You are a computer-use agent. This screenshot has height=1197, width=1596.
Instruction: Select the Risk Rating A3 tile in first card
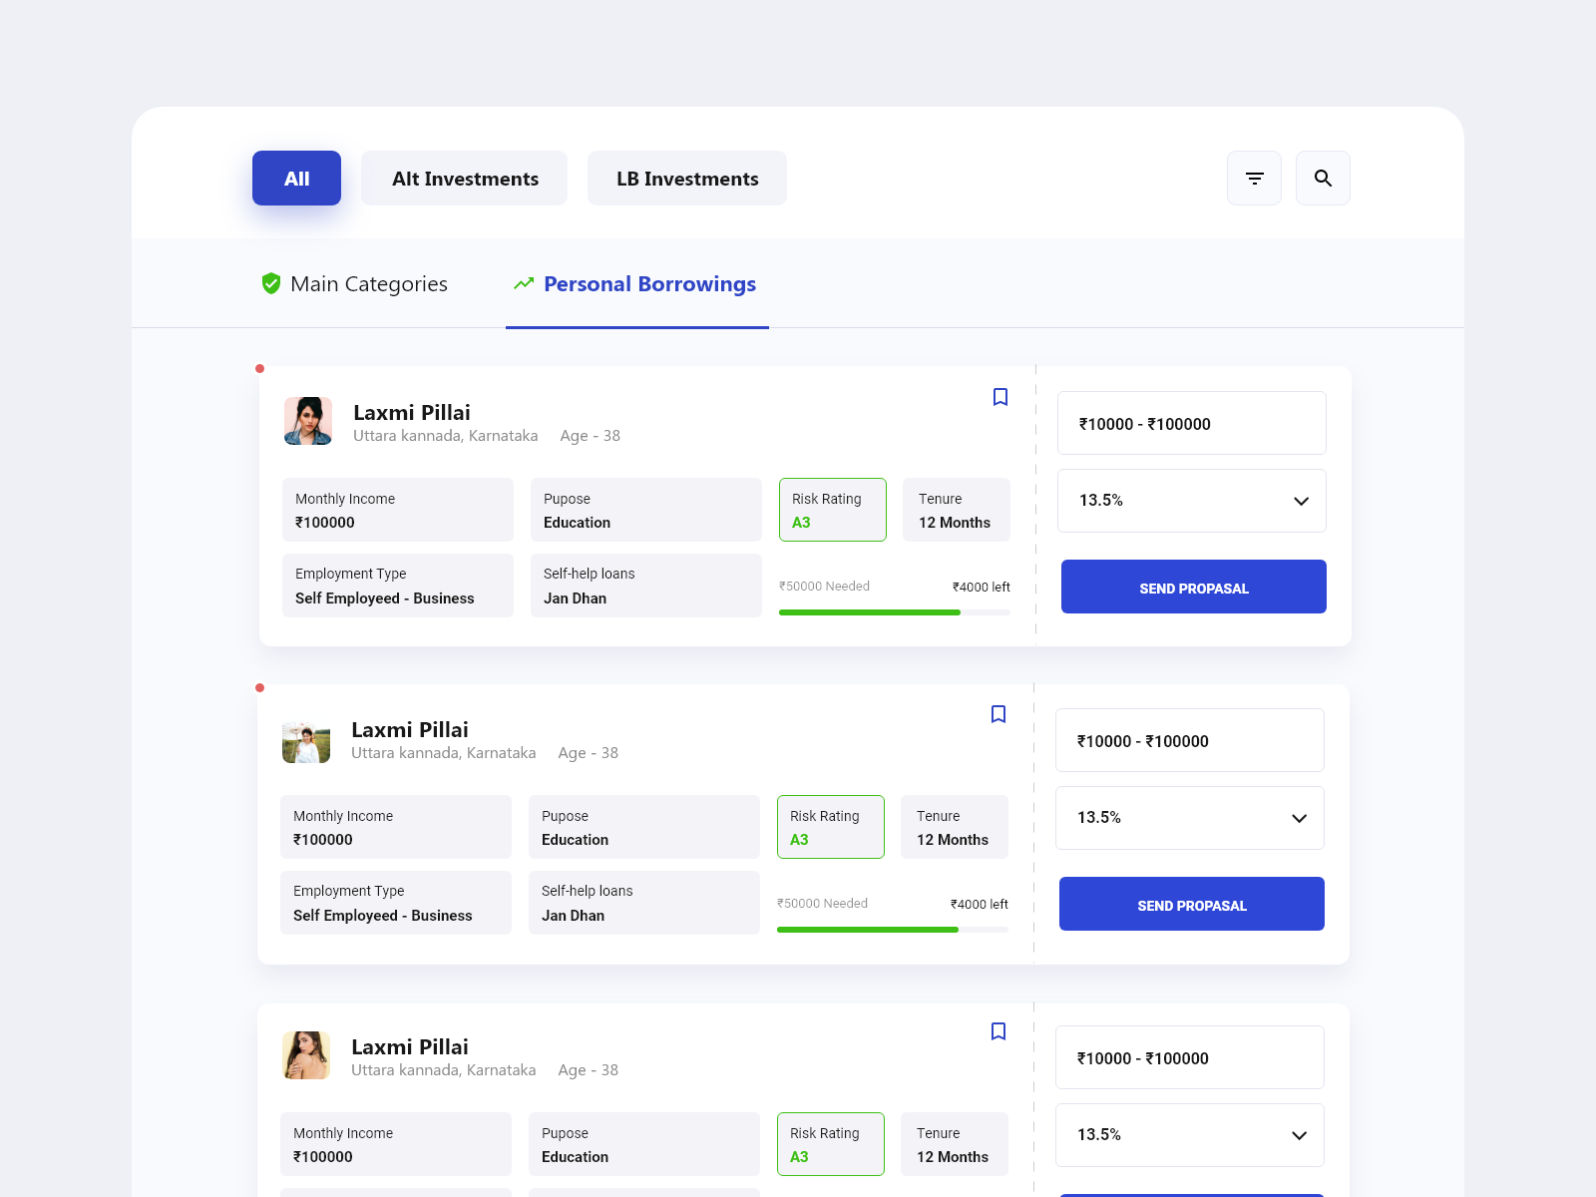[833, 510]
